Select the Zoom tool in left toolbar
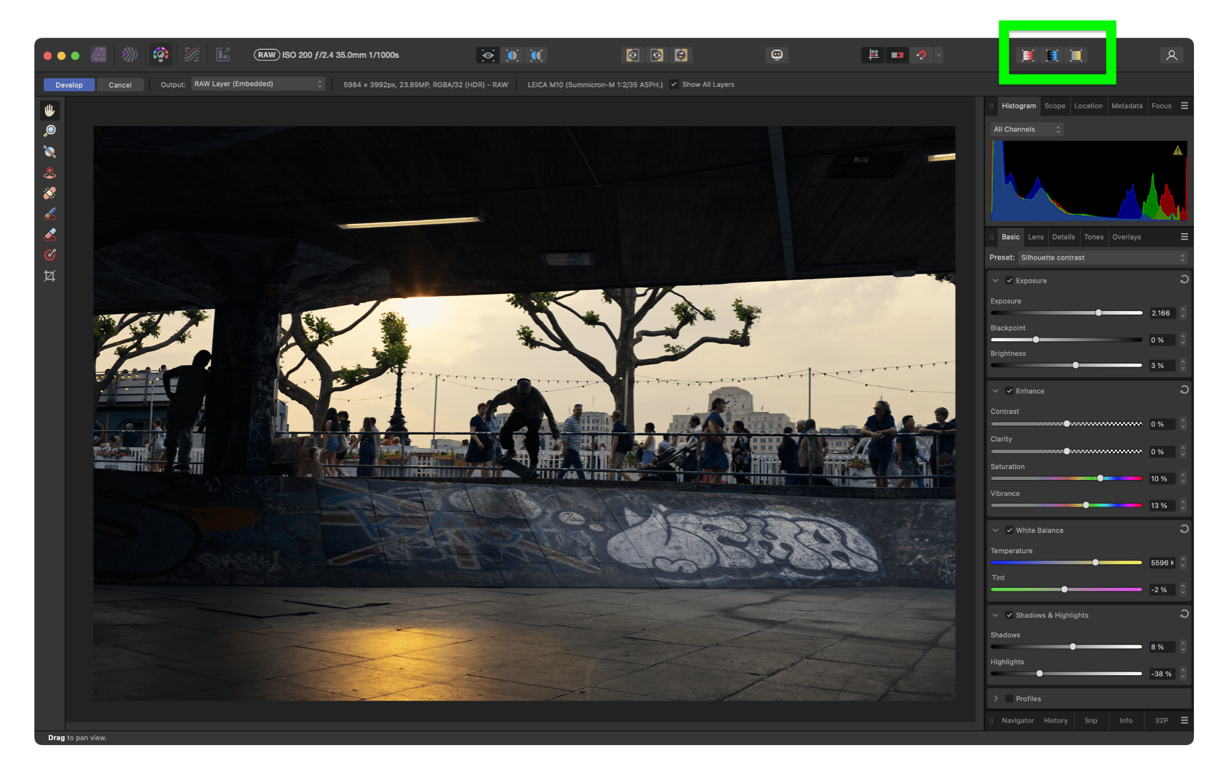Image resolution: width=1227 pixels, height=766 pixels. [50, 131]
